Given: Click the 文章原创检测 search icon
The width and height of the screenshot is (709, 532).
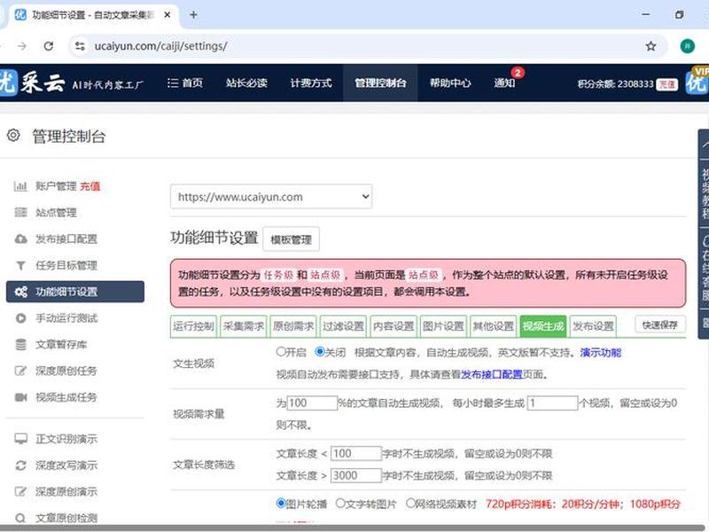Looking at the screenshot, I should pos(20,518).
